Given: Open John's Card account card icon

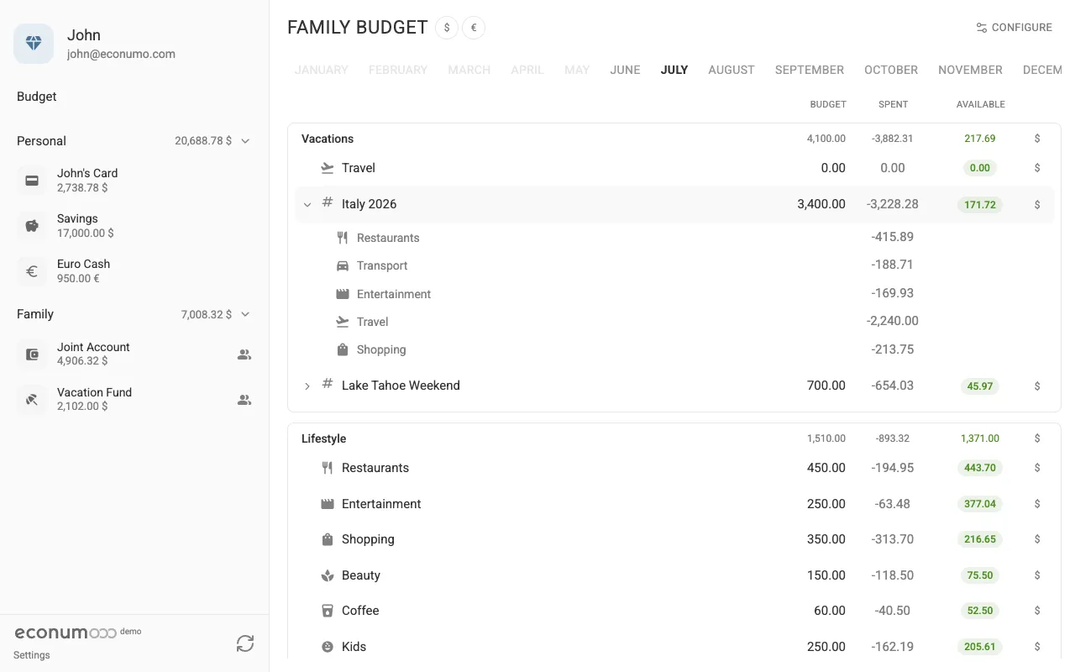Looking at the screenshot, I should [32, 181].
